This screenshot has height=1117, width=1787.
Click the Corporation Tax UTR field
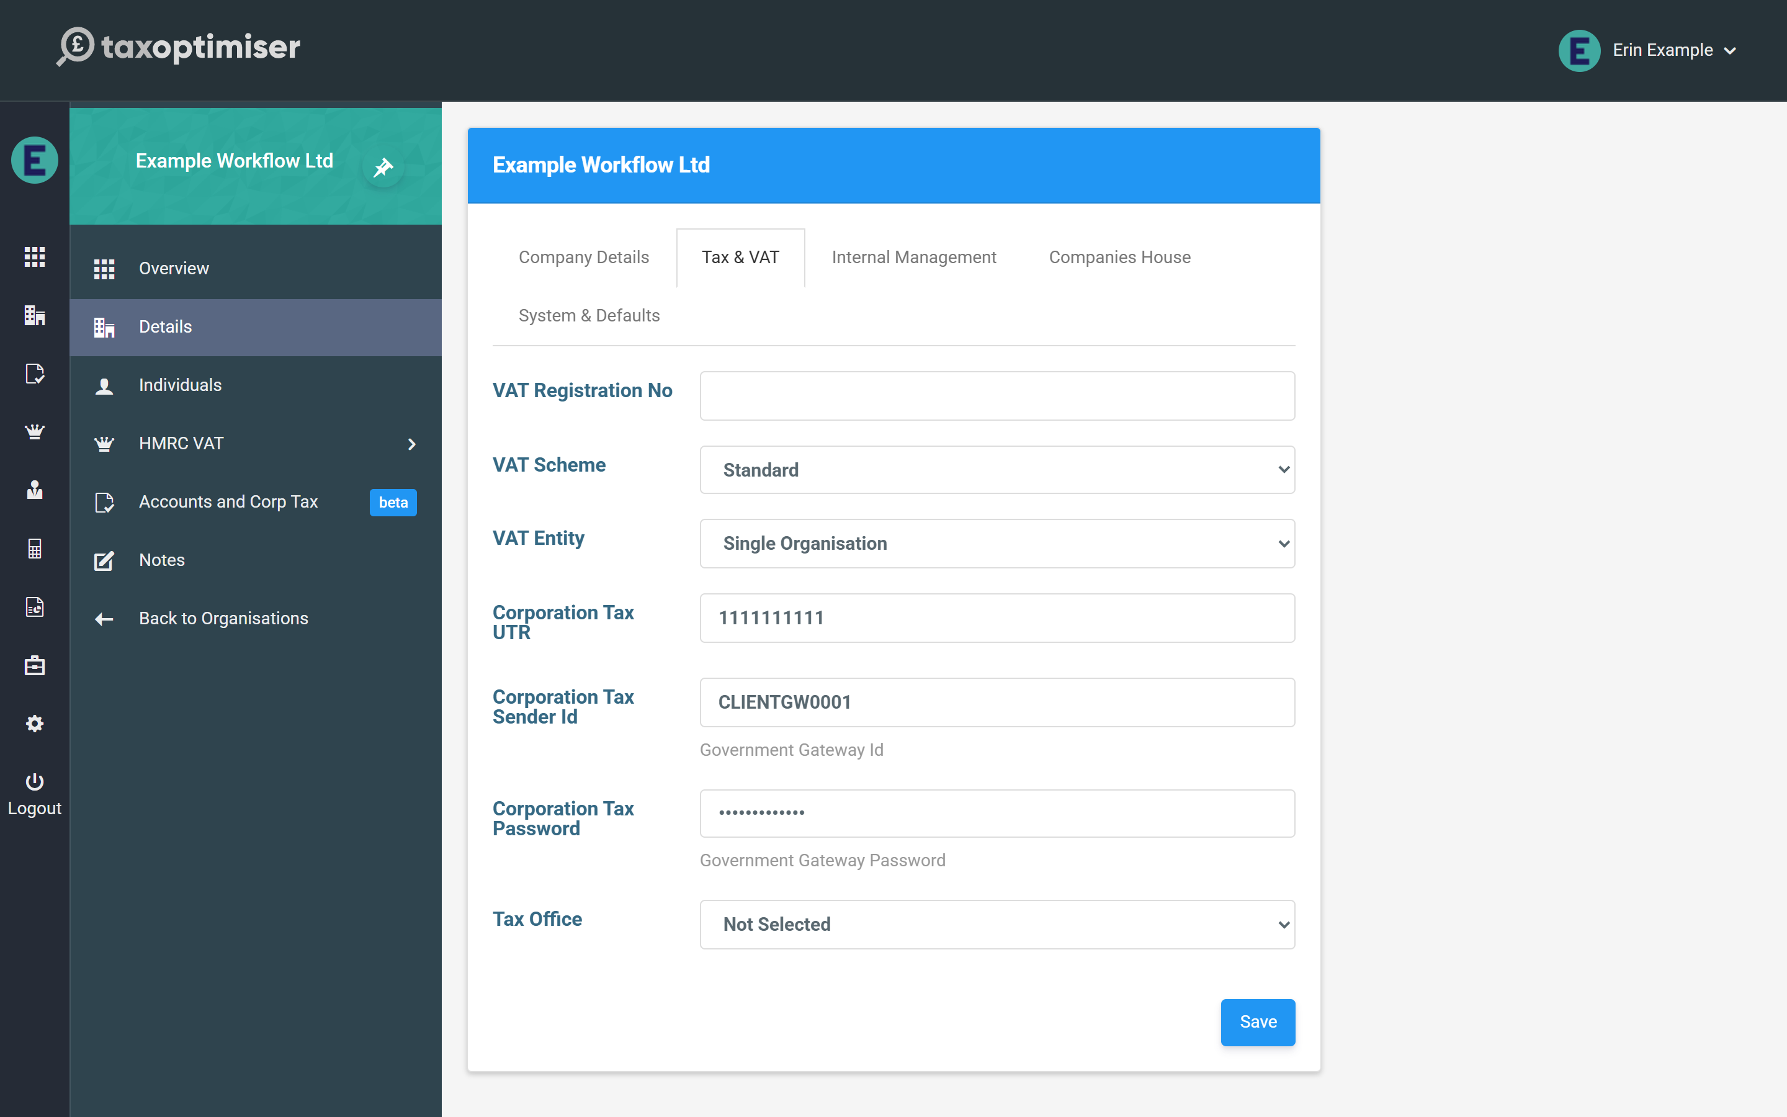pyautogui.click(x=997, y=618)
